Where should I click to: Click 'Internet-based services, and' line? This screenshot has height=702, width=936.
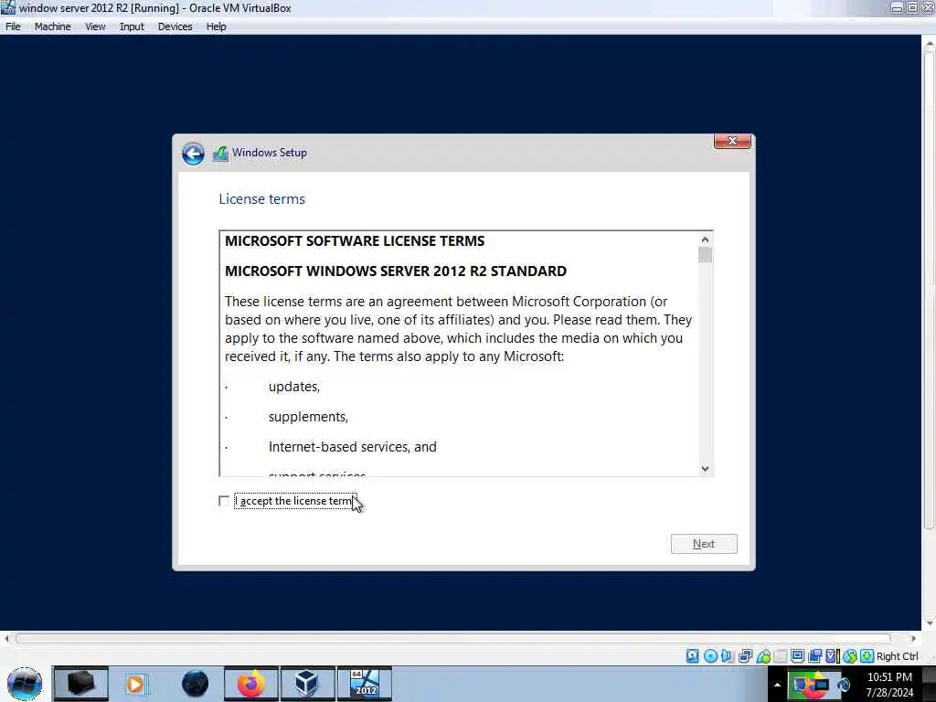tap(352, 447)
